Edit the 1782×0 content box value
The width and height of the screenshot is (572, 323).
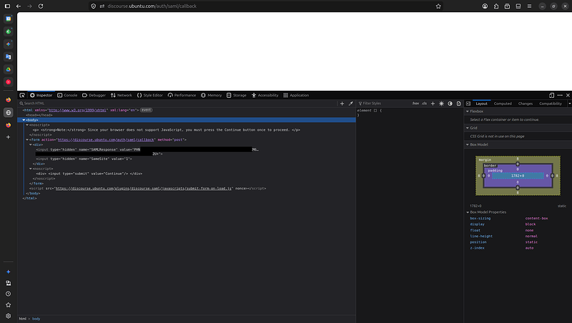coord(518,176)
